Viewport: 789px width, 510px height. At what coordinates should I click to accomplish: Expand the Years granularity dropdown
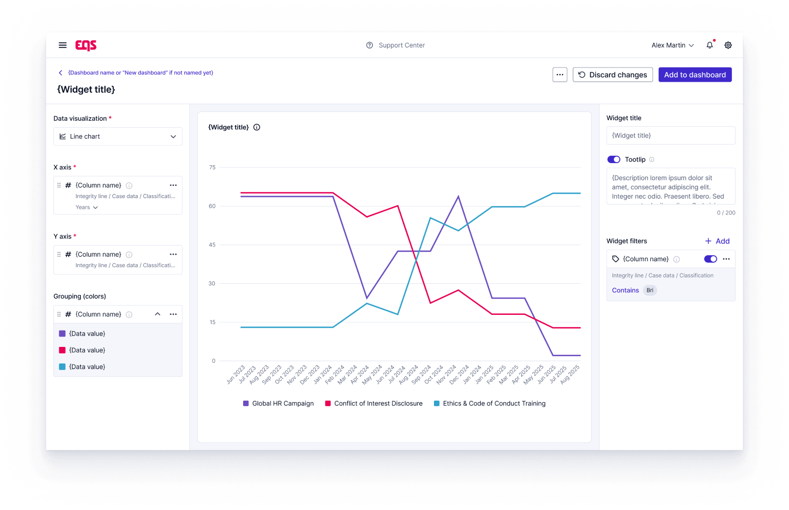(x=87, y=207)
